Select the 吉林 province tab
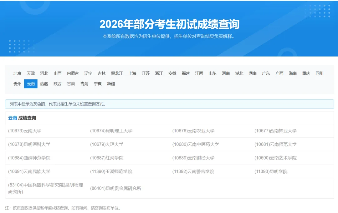Viewport: 338px width, 213px height. coord(101,73)
